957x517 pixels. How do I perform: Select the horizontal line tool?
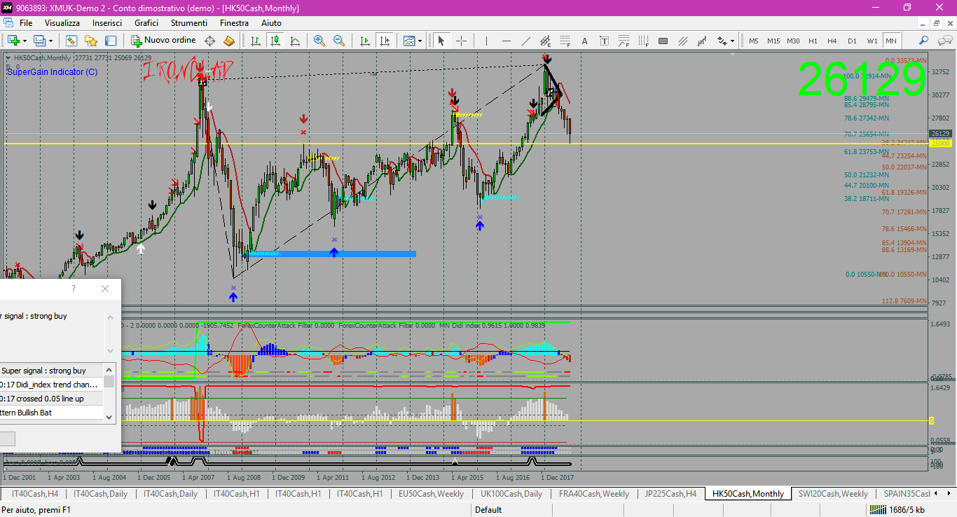pos(506,41)
